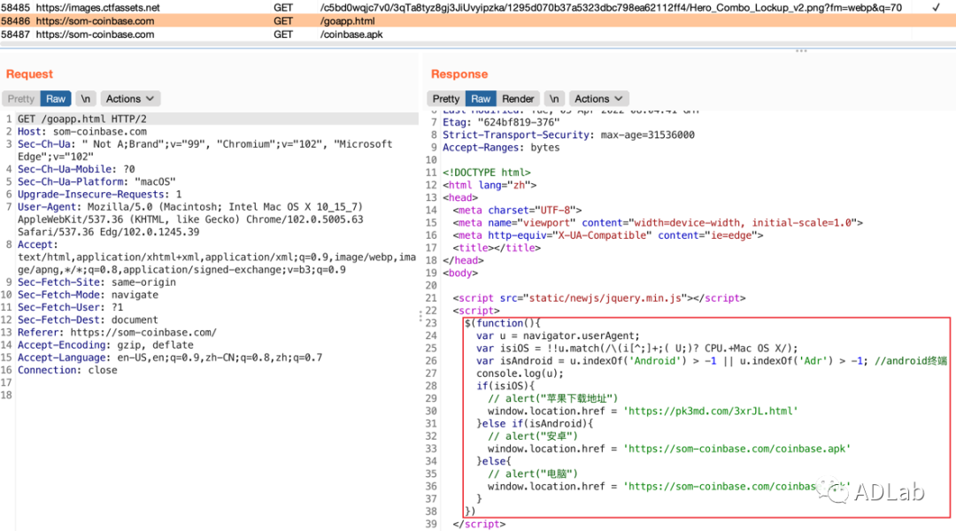Click the Host header line in request
This screenshot has height=531, width=956.
pos(82,132)
